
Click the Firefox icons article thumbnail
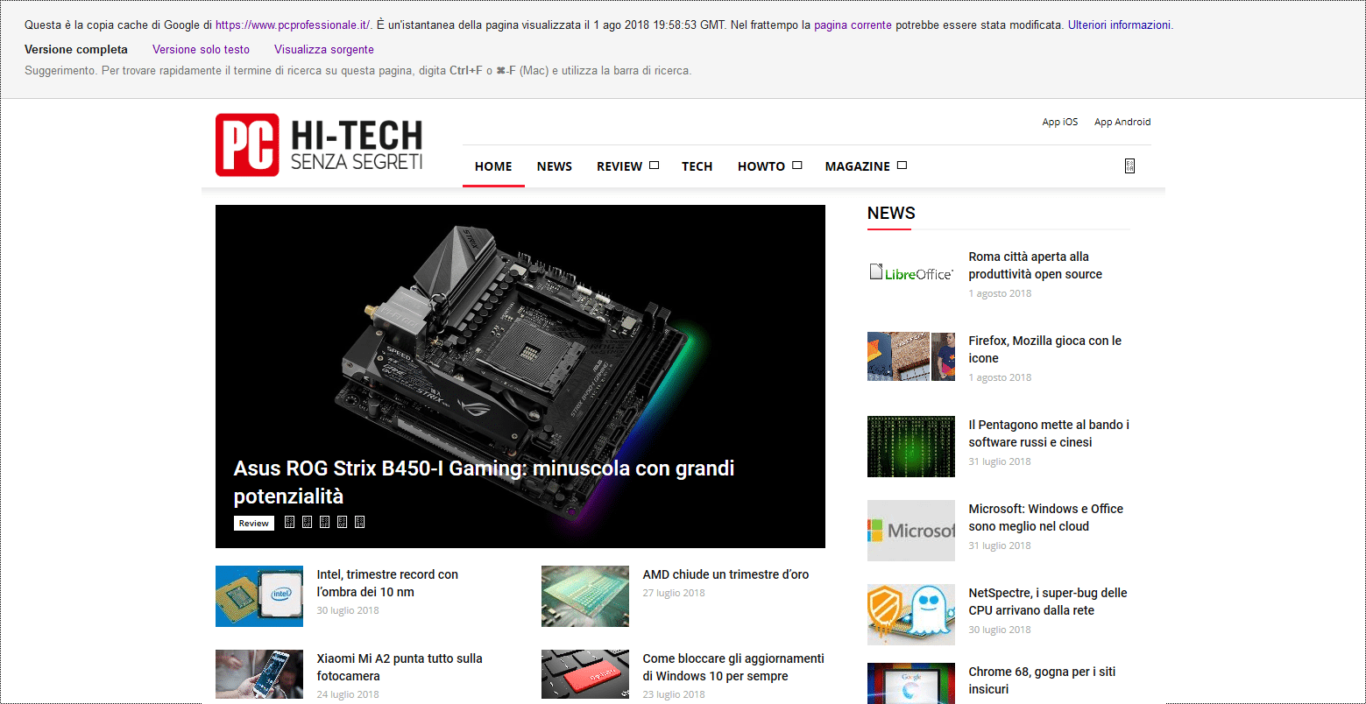(910, 356)
